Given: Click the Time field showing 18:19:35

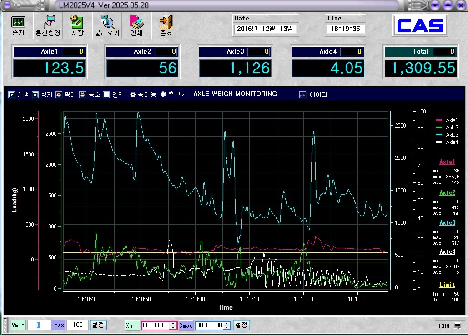Looking at the screenshot, I should click(x=345, y=29).
